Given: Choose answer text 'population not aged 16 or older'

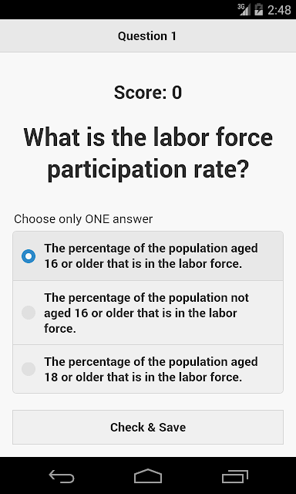Looking at the screenshot, I should point(146,313).
